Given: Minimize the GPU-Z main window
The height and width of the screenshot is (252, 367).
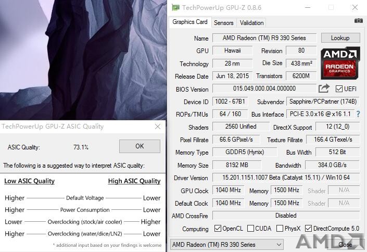Looking at the screenshot, I should point(308,7).
